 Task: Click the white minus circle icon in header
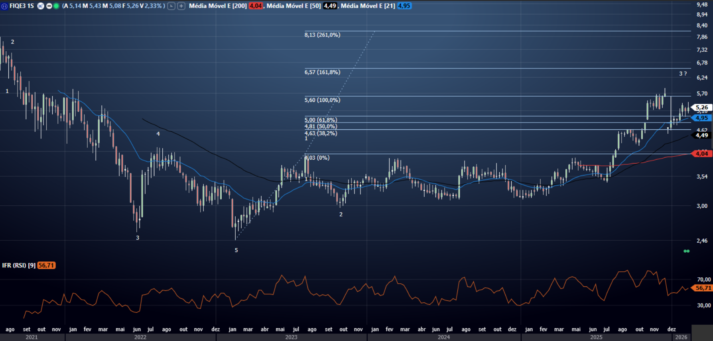[49, 6]
